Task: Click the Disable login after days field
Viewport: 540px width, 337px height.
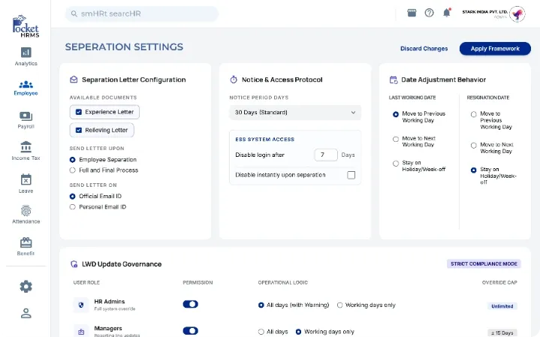Action: [325, 155]
